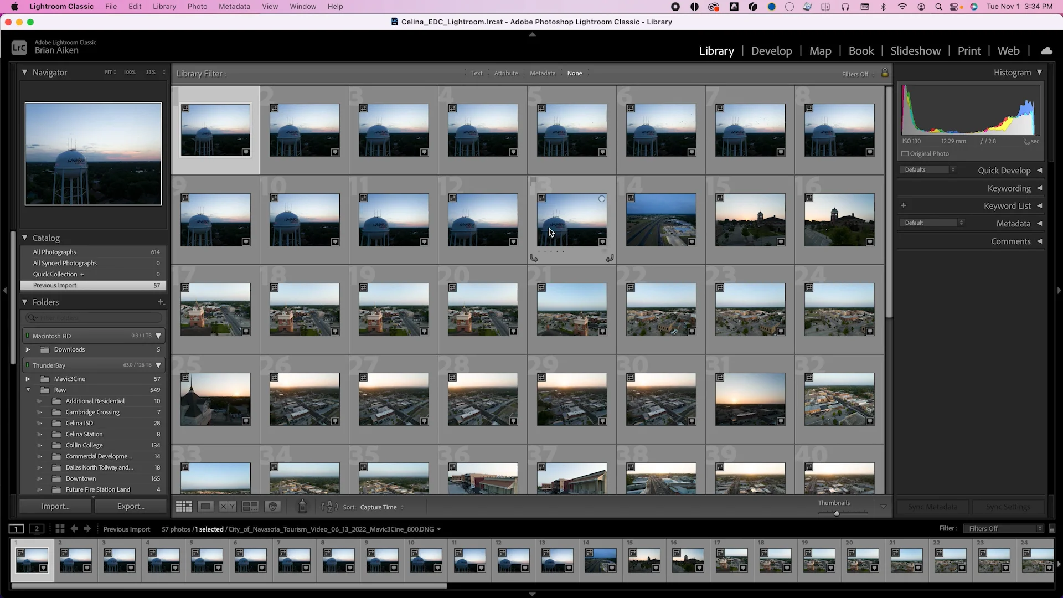This screenshot has width=1063, height=598.
Task: Open the People view
Action: click(272, 506)
